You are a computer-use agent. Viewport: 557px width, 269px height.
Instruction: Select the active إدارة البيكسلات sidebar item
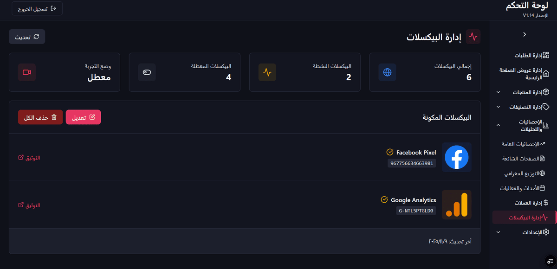tap(523, 218)
